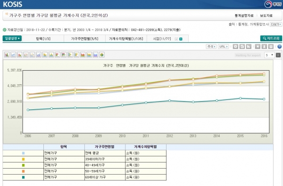This screenshot has height=186, width=283.
Task: Open the 항목[1/3] tab
Action: click(43, 39)
